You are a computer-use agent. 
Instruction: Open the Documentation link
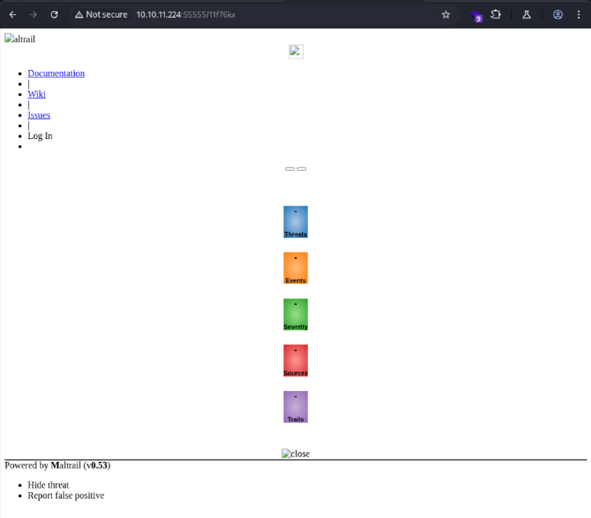56,73
